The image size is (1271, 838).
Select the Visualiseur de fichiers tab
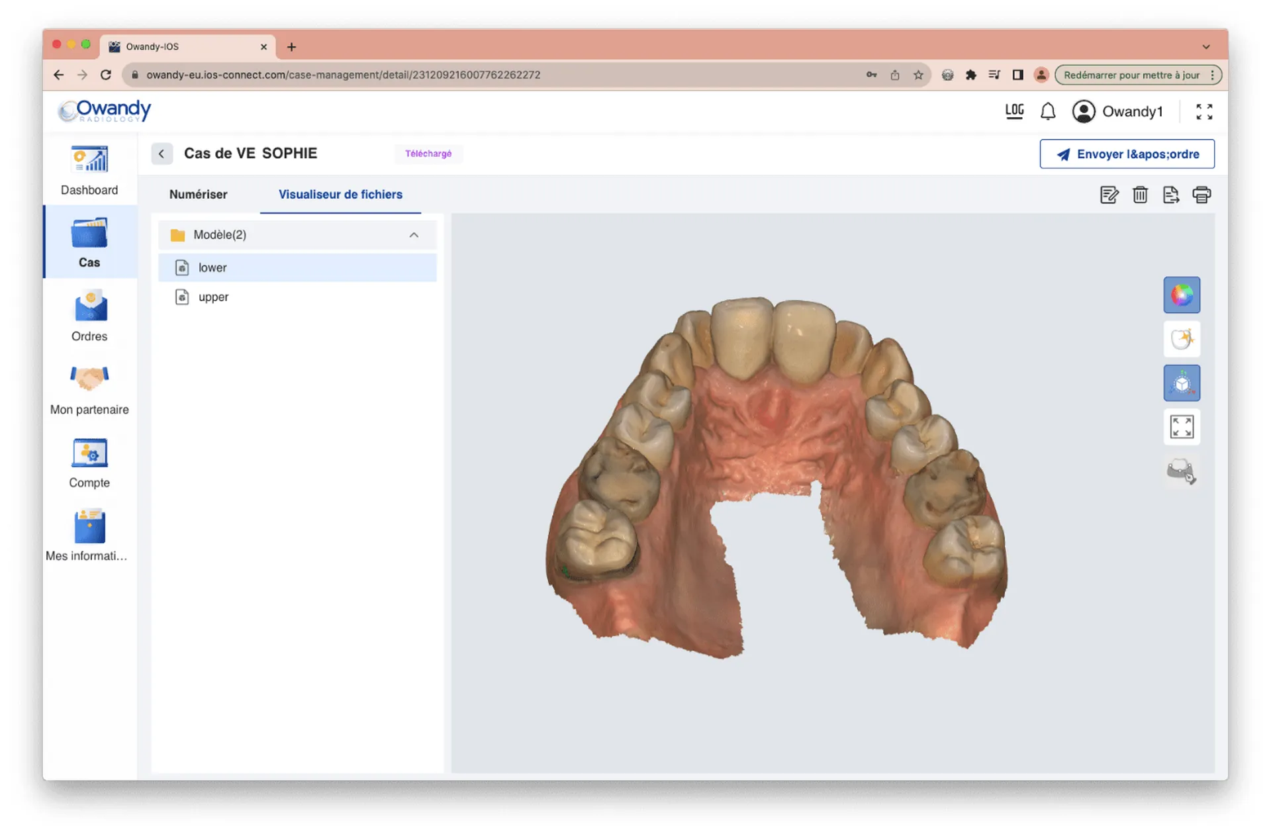pos(340,195)
